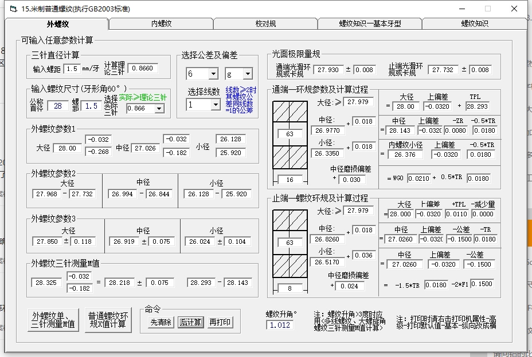The image size is (532, 357).
Task: Open the last 螺纹知识 tab
Action: (474, 23)
